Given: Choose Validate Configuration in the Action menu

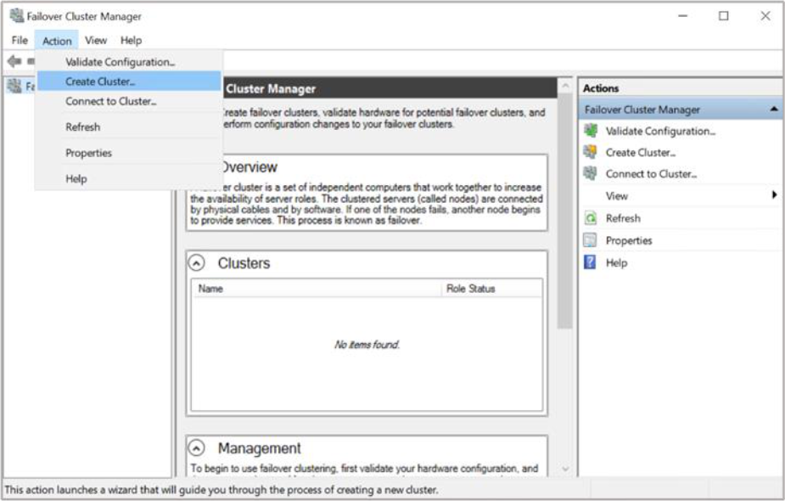Looking at the screenshot, I should (120, 62).
